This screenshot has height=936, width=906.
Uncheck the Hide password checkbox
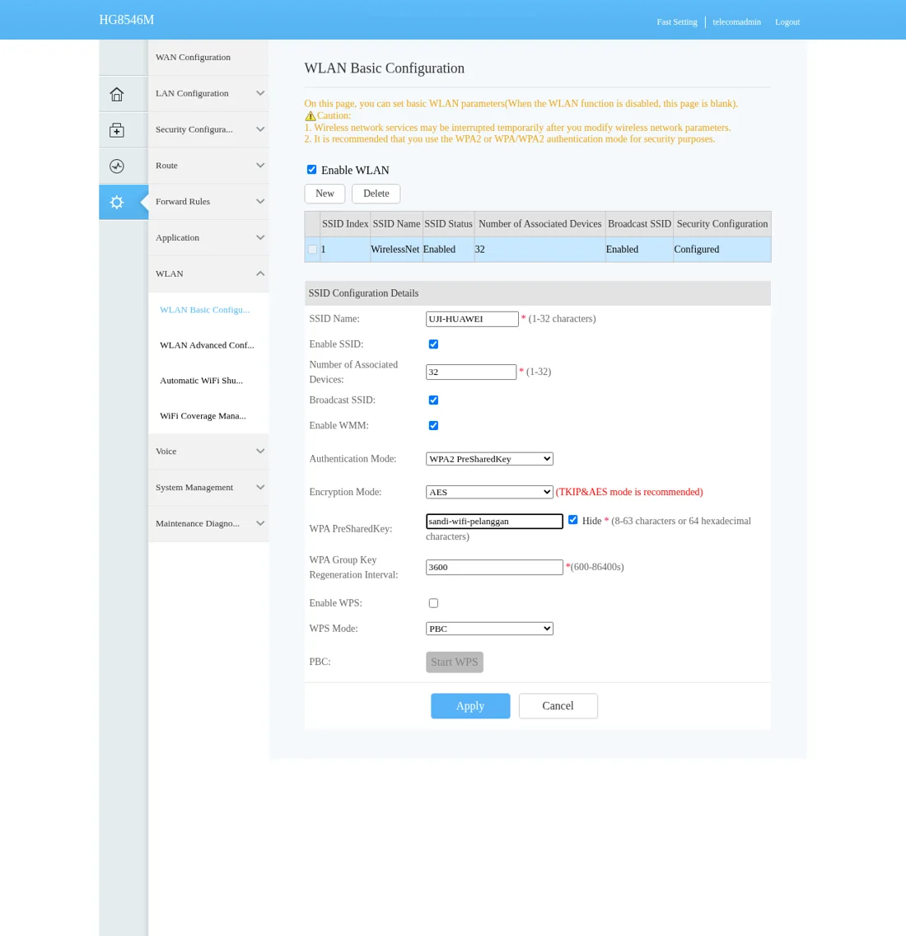[x=573, y=520]
